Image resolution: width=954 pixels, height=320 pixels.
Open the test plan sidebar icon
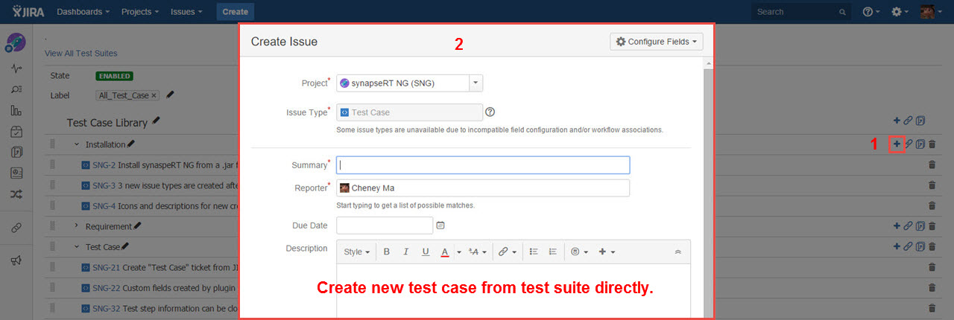click(16, 173)
